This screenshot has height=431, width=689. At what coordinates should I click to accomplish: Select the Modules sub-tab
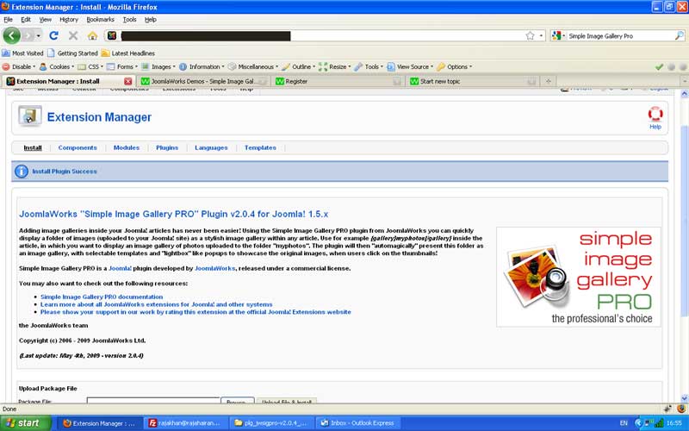point(126,147)
